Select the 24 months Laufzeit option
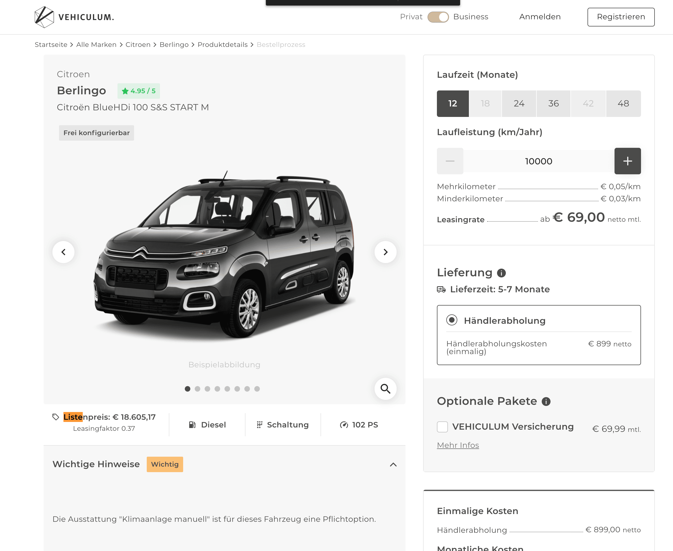 (x=519, y=103)
